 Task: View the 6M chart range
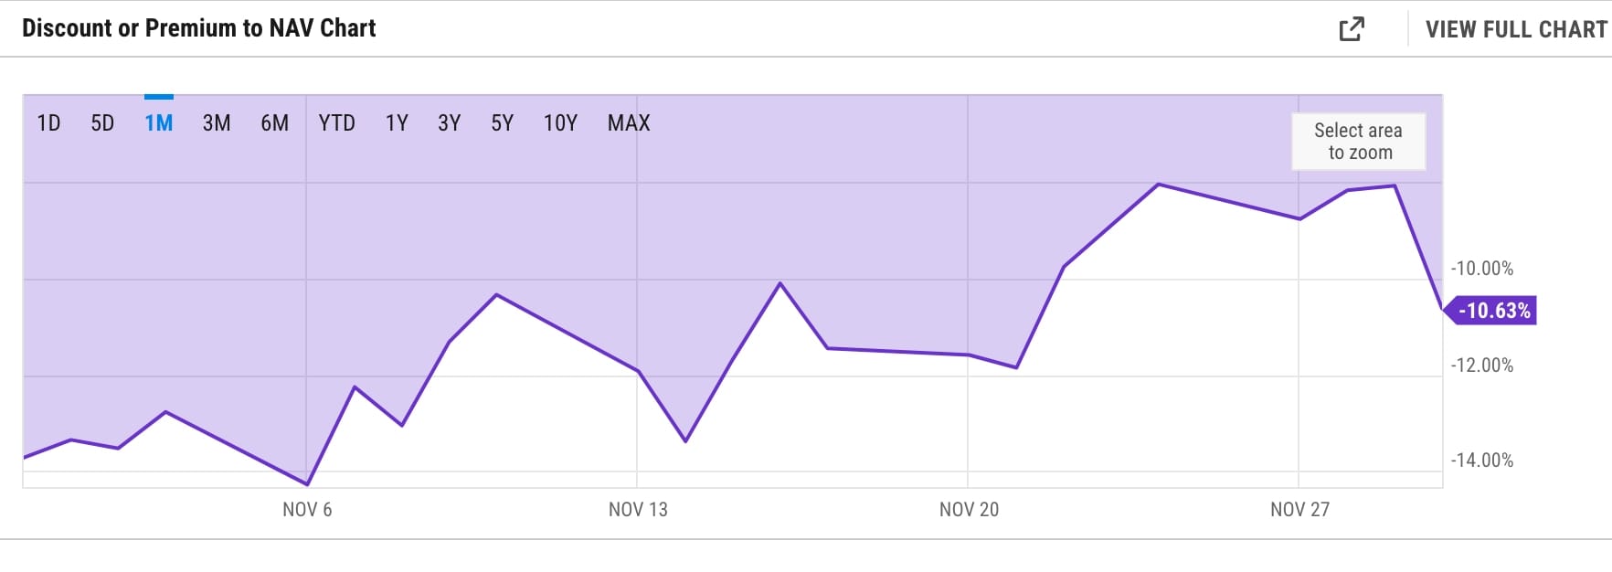272,122
